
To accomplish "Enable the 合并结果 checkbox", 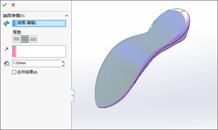I will (14, 72).
